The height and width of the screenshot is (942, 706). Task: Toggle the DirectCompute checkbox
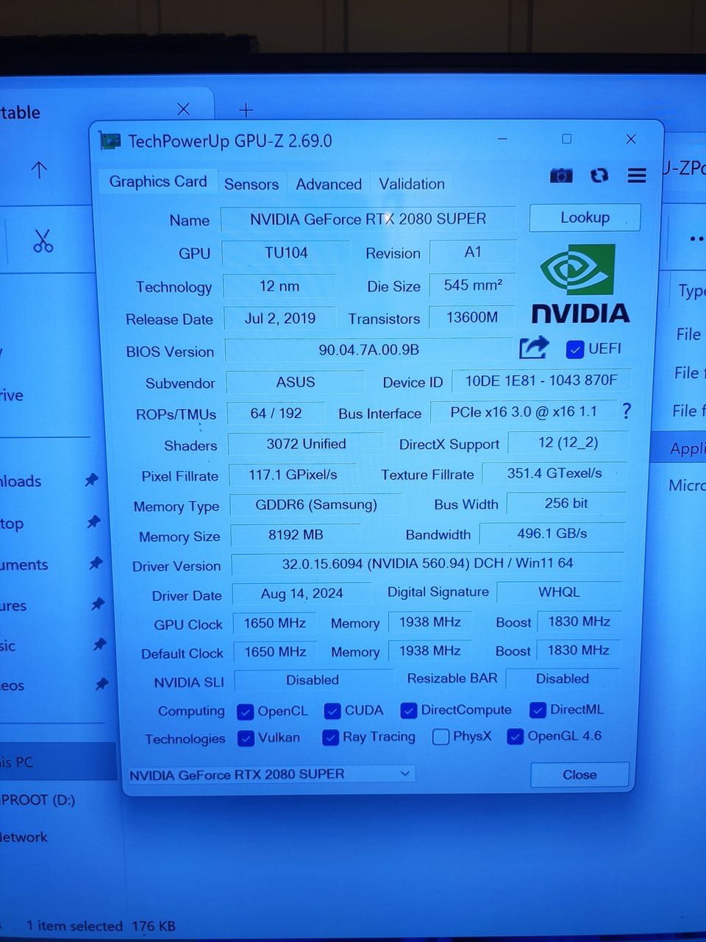[x=409, y=710]
